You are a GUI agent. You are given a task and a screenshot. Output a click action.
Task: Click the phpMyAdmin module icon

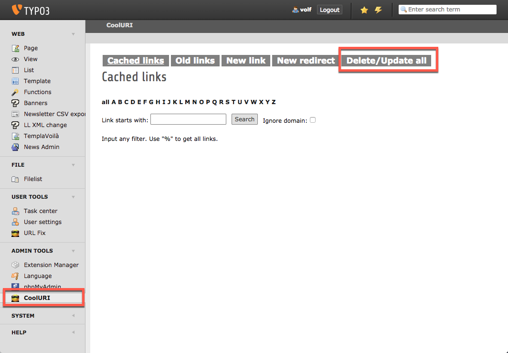[15, 286]
